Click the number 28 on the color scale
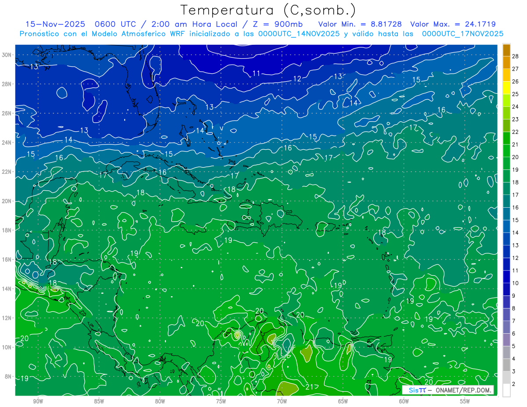This screenshot has height=407, width=527. click(x=516, y=56)
